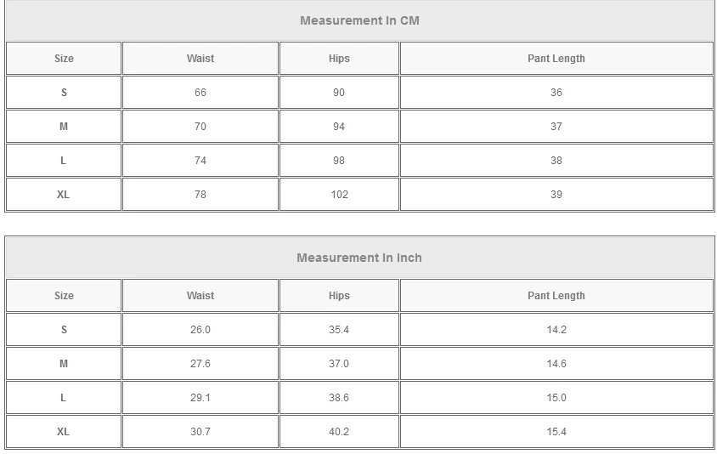
Task: Click the Size header in Inch table
Action: [64, 296]
